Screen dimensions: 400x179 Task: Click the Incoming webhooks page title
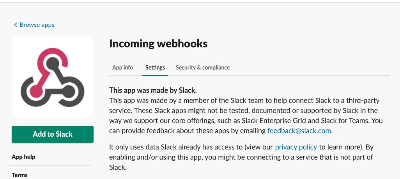[158, 43]
